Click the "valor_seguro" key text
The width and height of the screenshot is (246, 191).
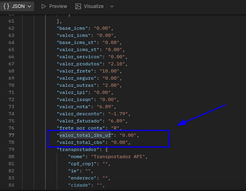click(x=77, y=78)
